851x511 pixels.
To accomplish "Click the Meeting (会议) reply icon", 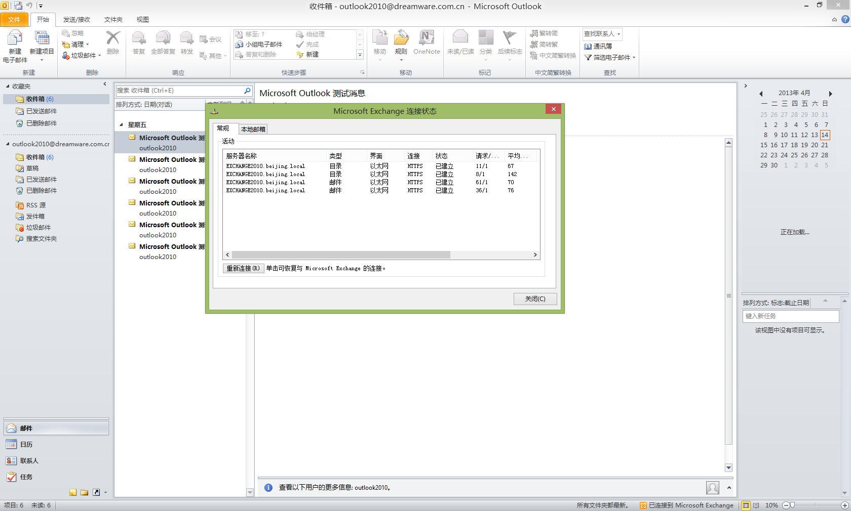I will point(203,39).
